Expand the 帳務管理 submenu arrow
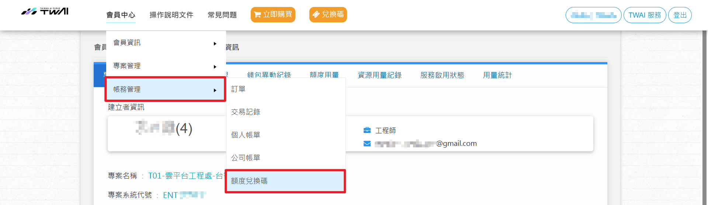The height and width of the screenshot is (205, 708). coord(215,90)
